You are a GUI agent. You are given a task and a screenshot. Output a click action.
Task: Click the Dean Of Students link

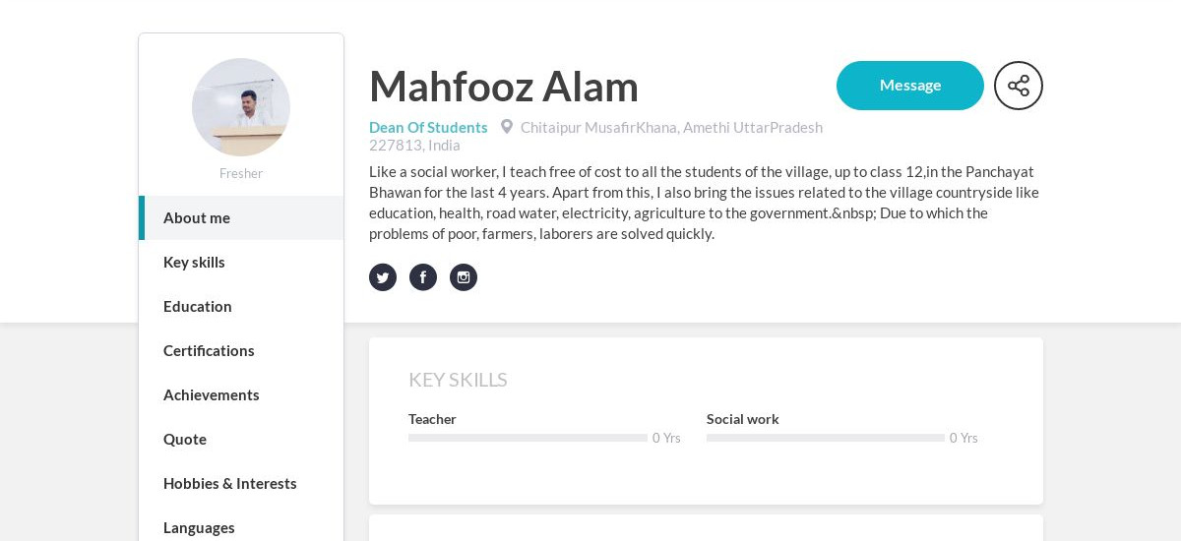(428, 127)
